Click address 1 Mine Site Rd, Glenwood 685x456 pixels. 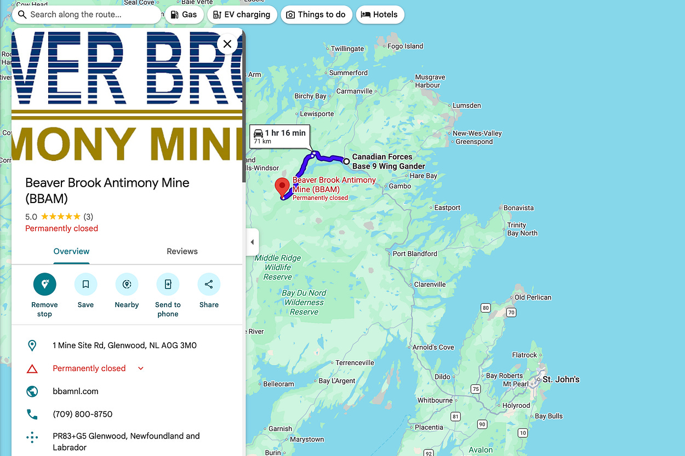pyautogui.click(x=124, y=345)
